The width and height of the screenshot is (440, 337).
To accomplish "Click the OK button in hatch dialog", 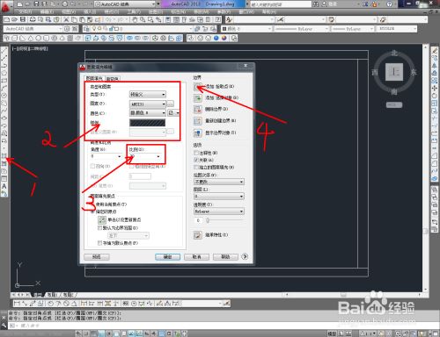I will pyautogui.click(x=167, y=256).
